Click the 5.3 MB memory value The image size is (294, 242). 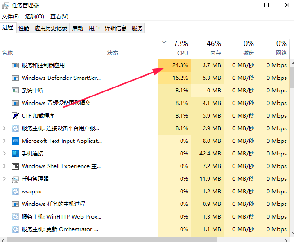[212, 78]
